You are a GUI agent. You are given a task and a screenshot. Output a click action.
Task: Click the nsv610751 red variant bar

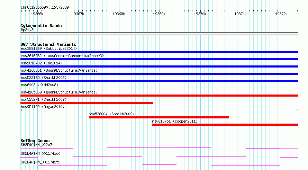point(225,125)
